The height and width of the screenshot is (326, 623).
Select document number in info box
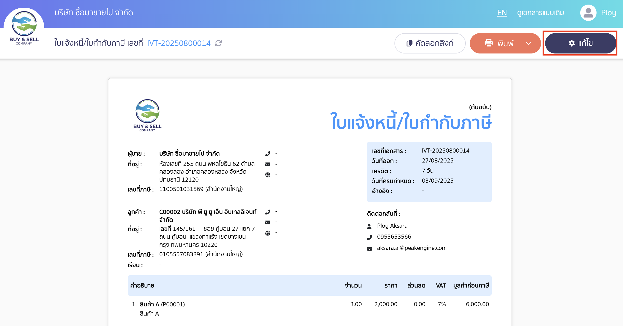click(446, 151)
